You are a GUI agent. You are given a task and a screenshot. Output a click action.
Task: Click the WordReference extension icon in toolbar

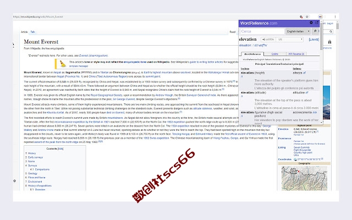pos(320,16)
